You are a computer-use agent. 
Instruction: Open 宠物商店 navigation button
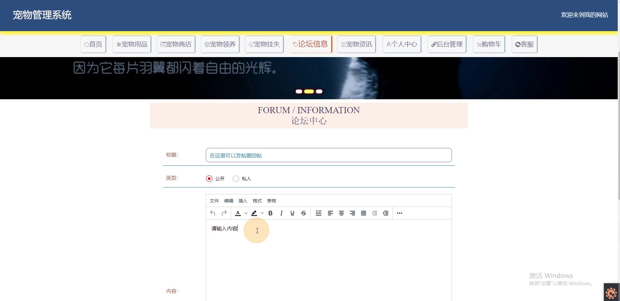[x=176, y=44]
